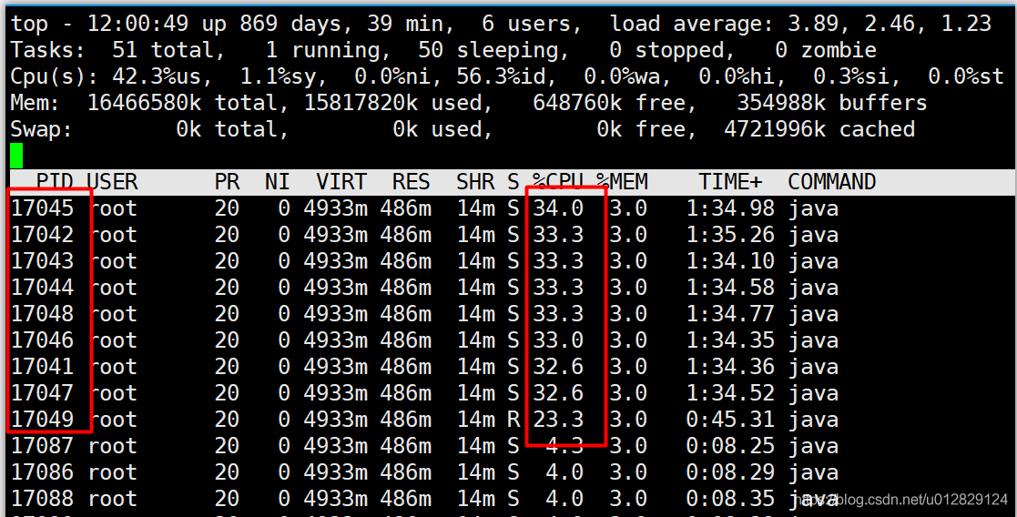Select PID 17049 in the process list
This screenshot has width=1017, height=517.
click(43, 419)
